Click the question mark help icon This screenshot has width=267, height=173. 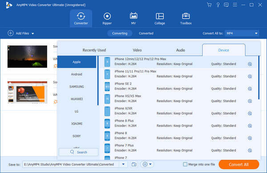pyautogui.click(x=218, y=5)
